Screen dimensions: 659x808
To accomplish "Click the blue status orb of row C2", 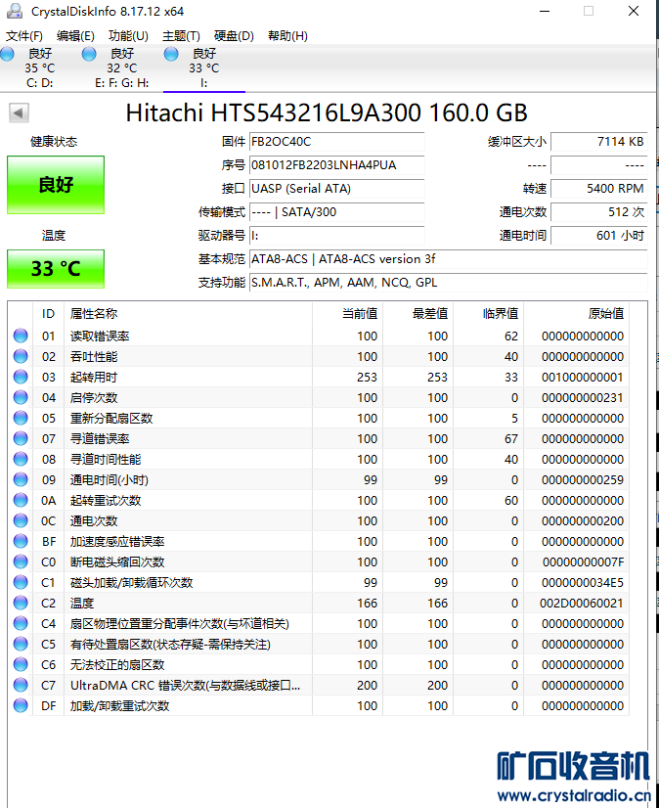I will (21, 603).
